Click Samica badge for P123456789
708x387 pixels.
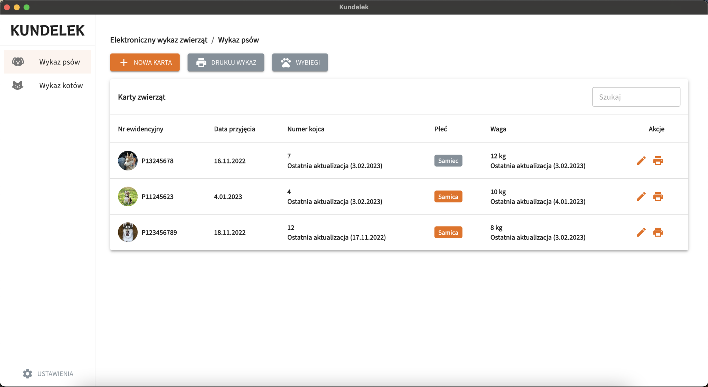(448, 232)
